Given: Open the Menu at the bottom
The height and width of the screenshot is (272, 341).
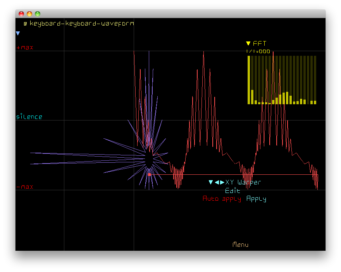Looking at the screenshot, I should (x=240, y=244).
